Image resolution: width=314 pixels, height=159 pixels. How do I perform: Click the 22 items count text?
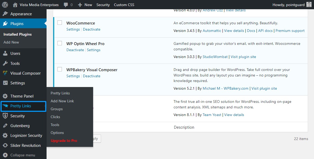tap(301, 139)
